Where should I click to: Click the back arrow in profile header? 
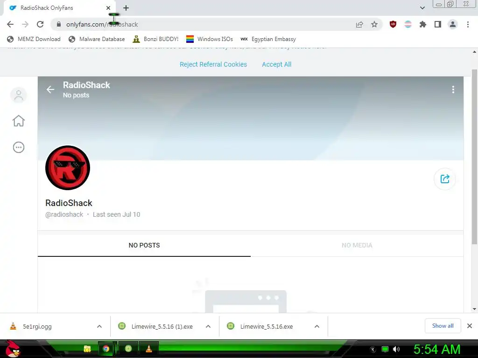tap(50, 89)
